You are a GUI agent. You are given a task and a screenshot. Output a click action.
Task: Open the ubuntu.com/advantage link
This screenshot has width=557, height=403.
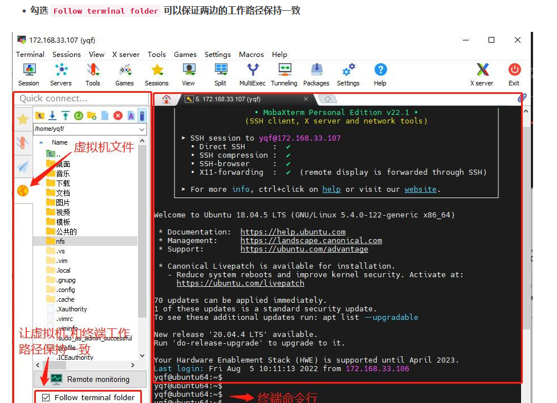(304, 249)
